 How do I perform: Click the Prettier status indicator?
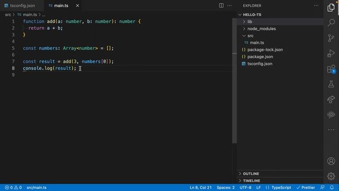[306, 187]
